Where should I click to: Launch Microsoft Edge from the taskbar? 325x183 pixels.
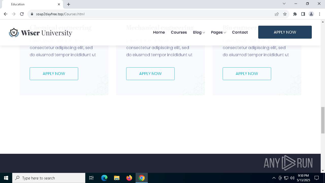pos(104,178)
